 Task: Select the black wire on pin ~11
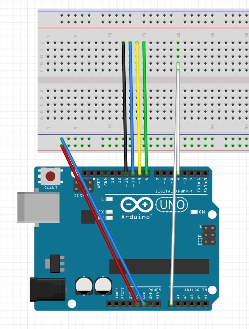[125, 108]
